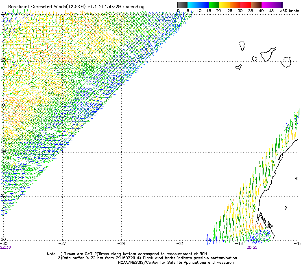
Task: Click the '10' label on color scale
Action: 199,11
